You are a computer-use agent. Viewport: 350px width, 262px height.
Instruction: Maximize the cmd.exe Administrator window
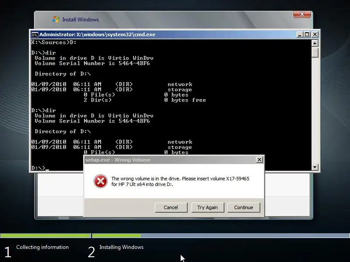pyautogui.click(x=307, y=34)
